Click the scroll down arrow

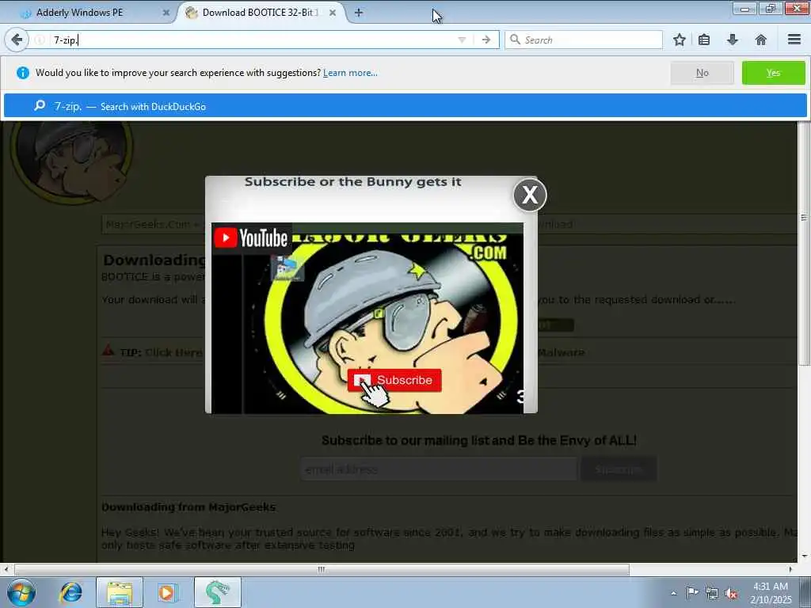[805, 557]
